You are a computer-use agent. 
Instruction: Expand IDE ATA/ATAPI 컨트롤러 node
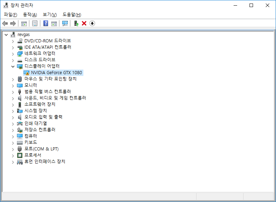click(13, 48)
